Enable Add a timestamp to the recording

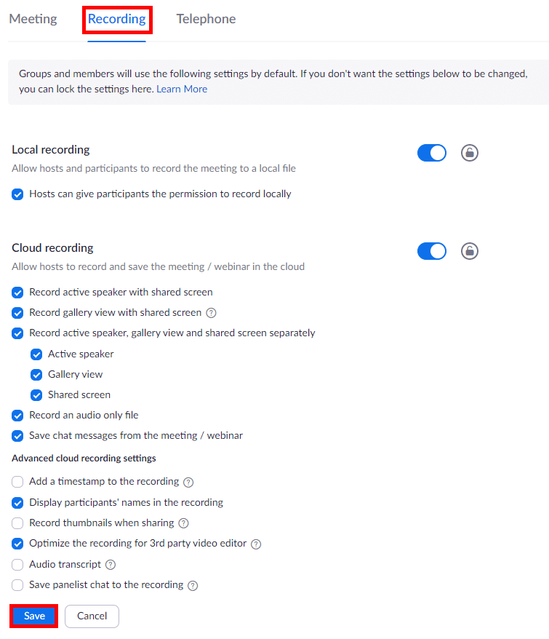click(18, 482)
